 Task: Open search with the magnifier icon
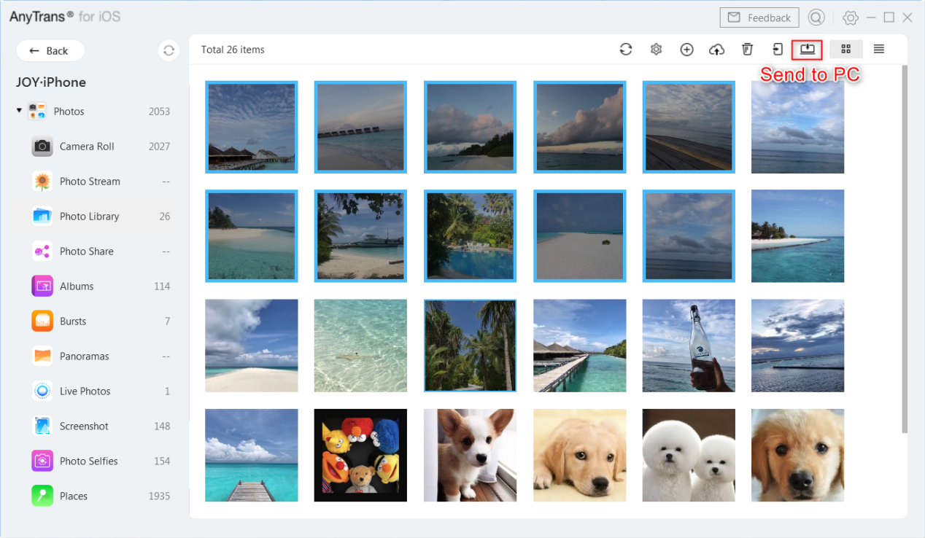(x=816, y=17)
